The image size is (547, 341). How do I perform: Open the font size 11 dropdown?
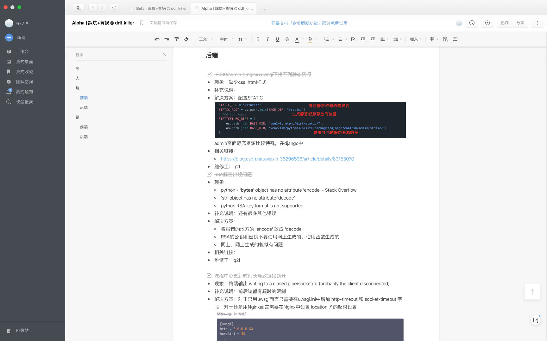(x=243, y=39)
